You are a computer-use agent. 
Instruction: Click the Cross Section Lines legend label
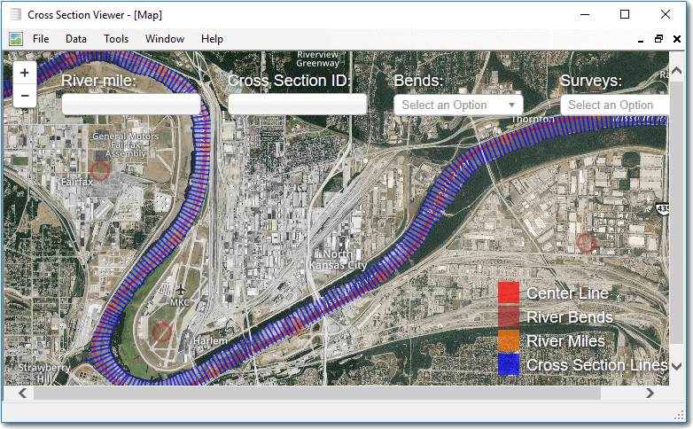click(597, 365)
